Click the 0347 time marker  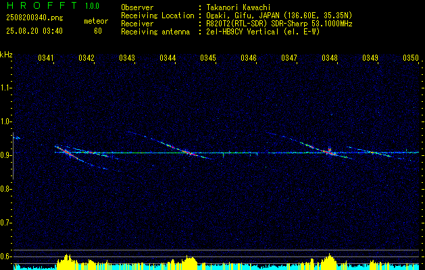(289, 58)
